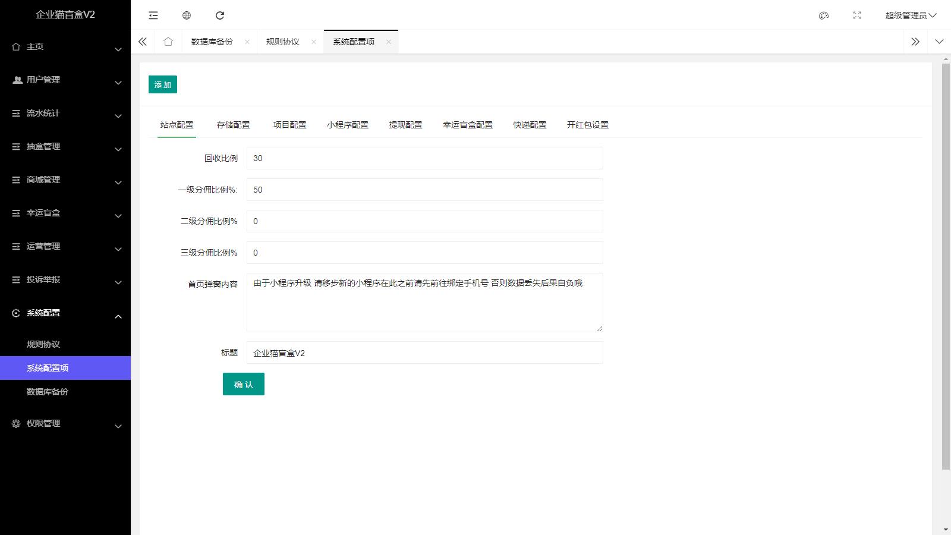This screenshot has width=951, height=535.
Task: Toggle fullscreen mode icon
Action: (x=857, y=15)
